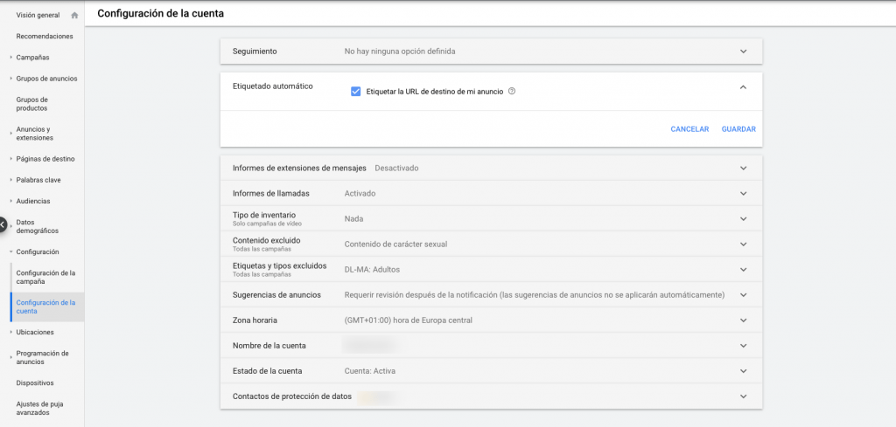The height and width of the screenshot is (427, 896).
Task: Expand the Contenido excluido chevron
Action: click(x=743, y=244)
